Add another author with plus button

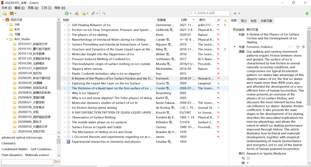click(303, 47)
